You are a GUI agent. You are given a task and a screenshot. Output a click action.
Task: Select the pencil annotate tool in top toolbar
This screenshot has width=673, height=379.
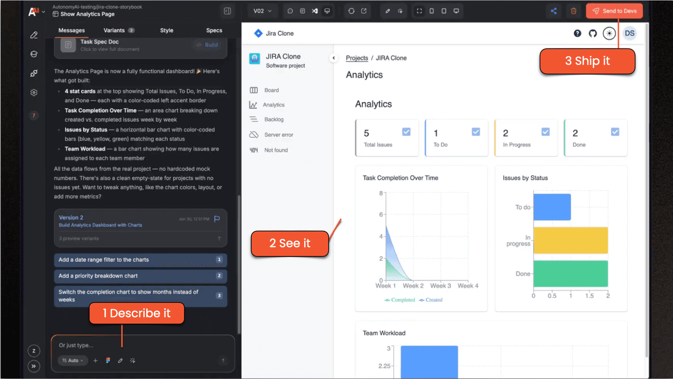pyautogui.click(x=388, y=11)
